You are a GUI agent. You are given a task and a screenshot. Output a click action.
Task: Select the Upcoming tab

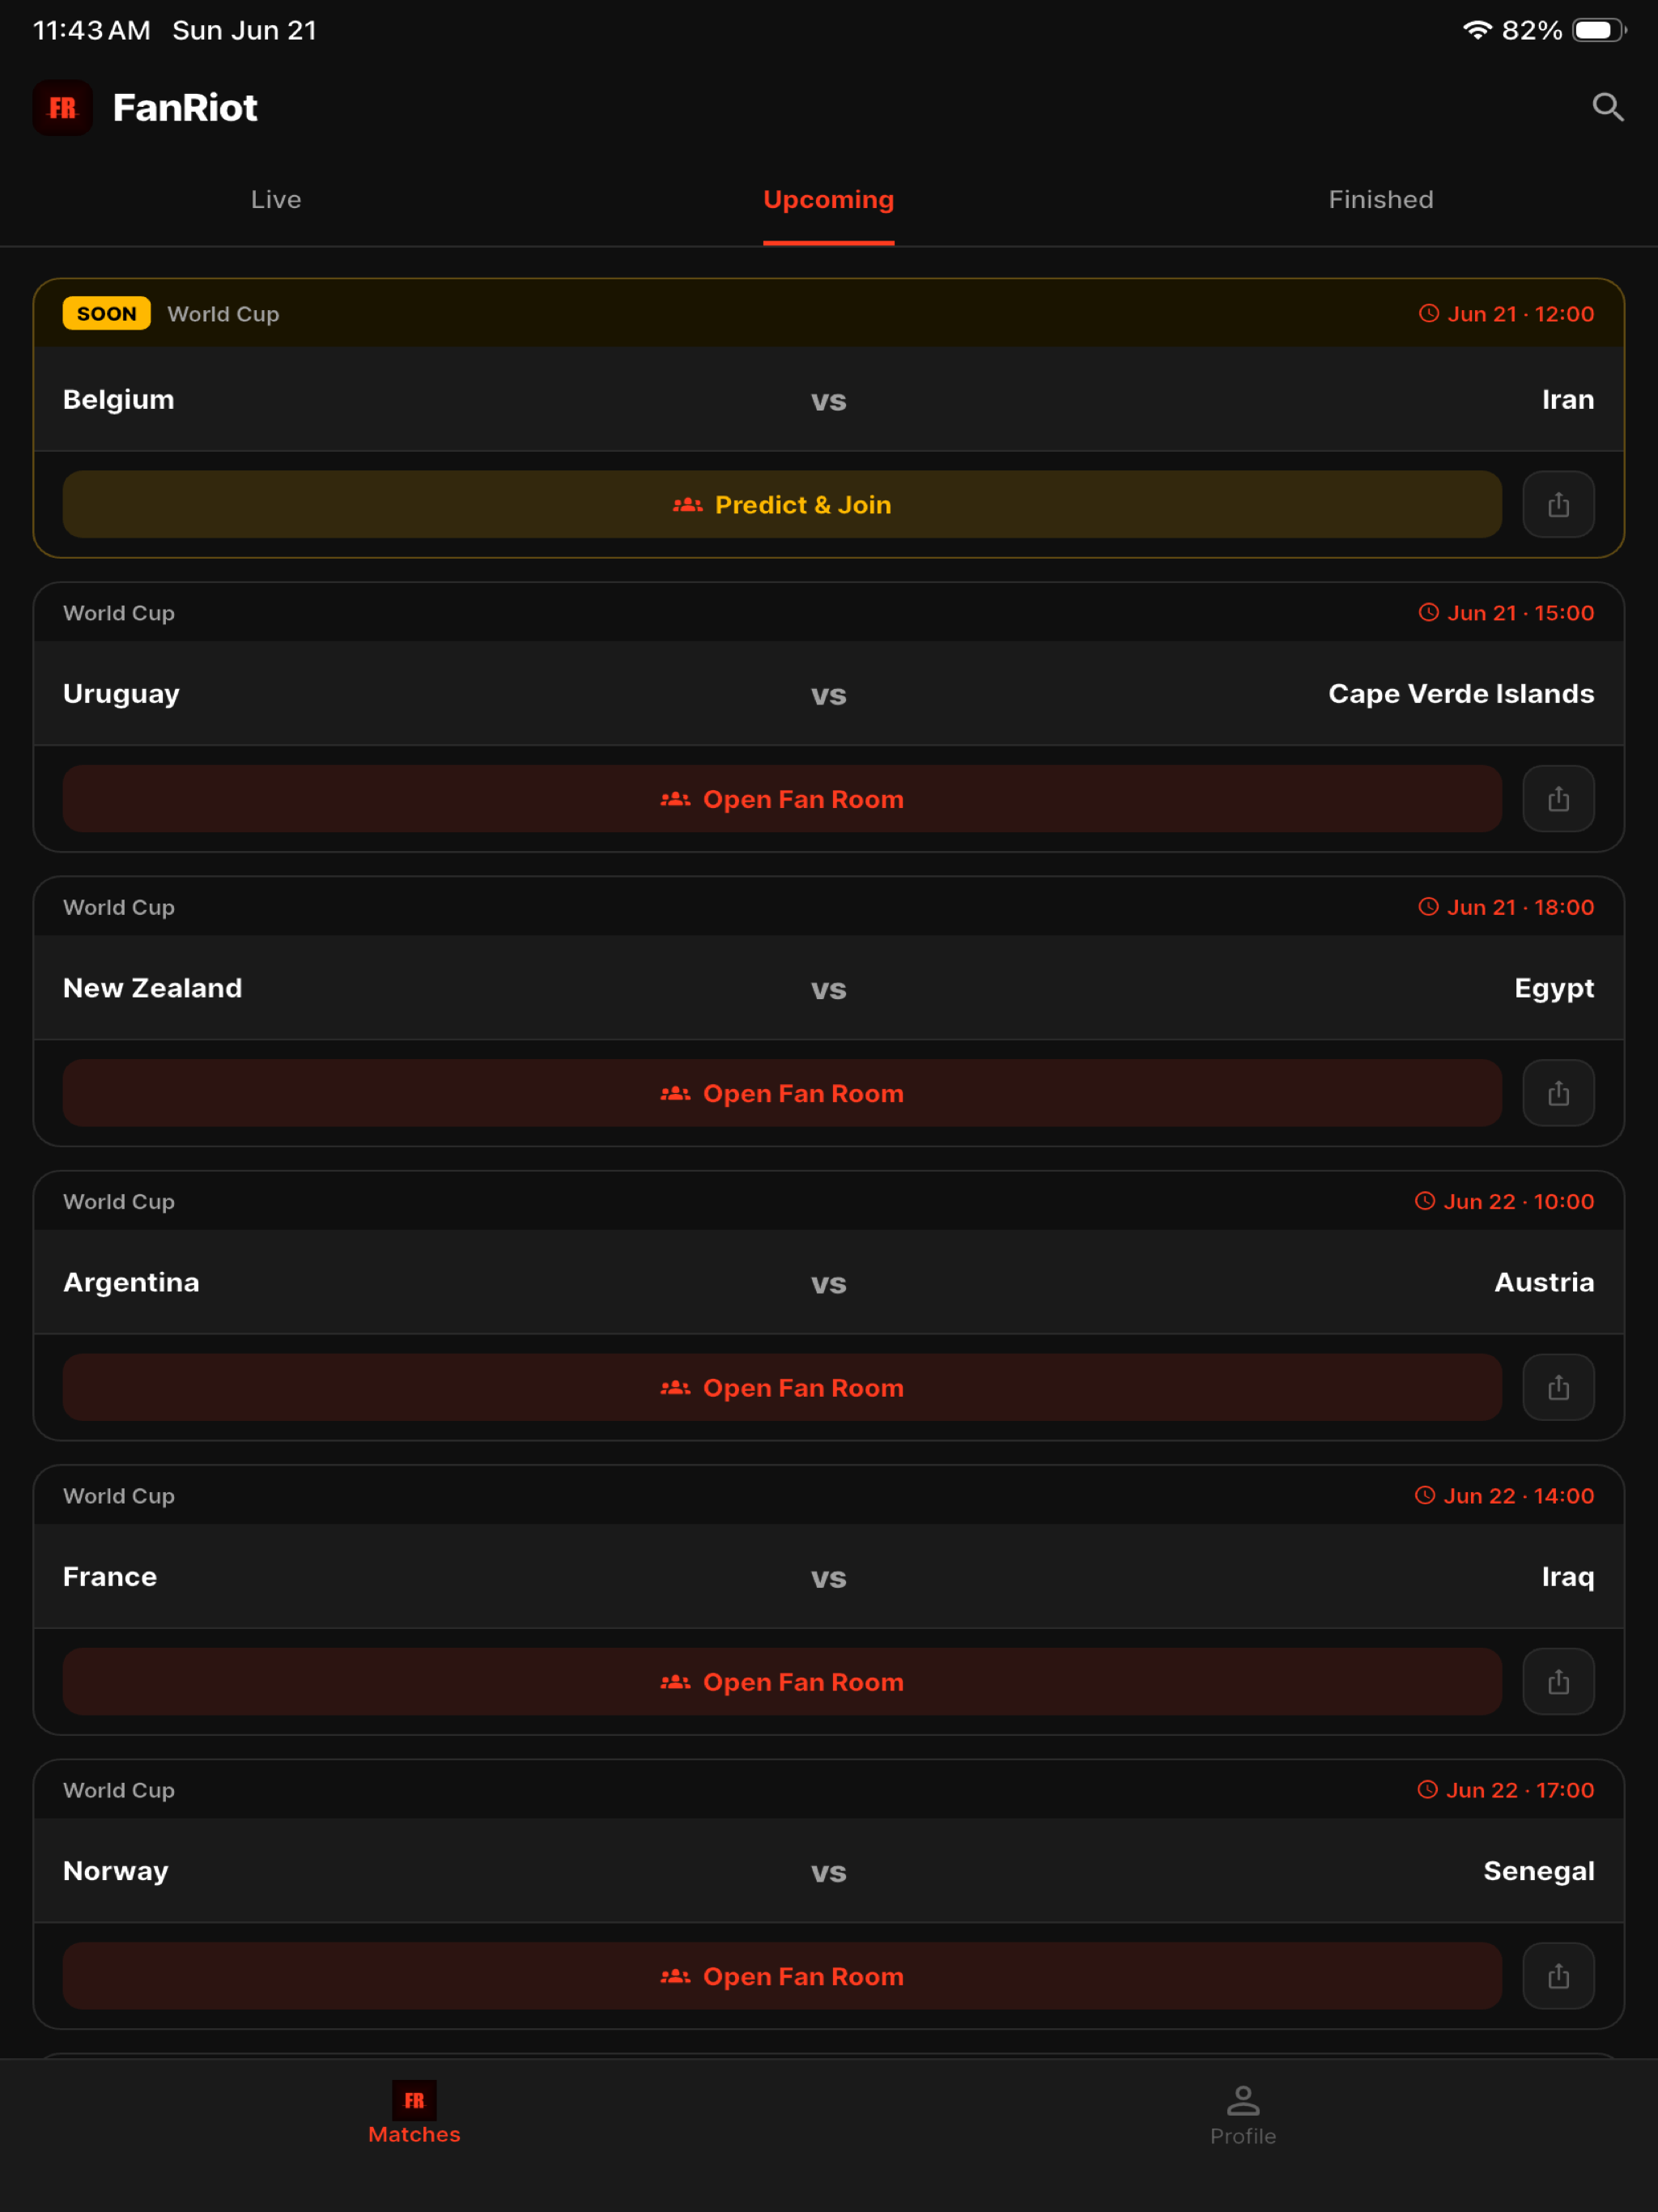829,200
